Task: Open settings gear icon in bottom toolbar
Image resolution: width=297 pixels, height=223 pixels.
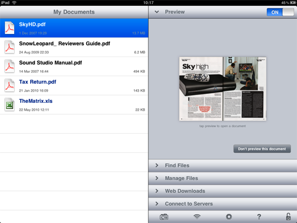Action: pos(229,216)
